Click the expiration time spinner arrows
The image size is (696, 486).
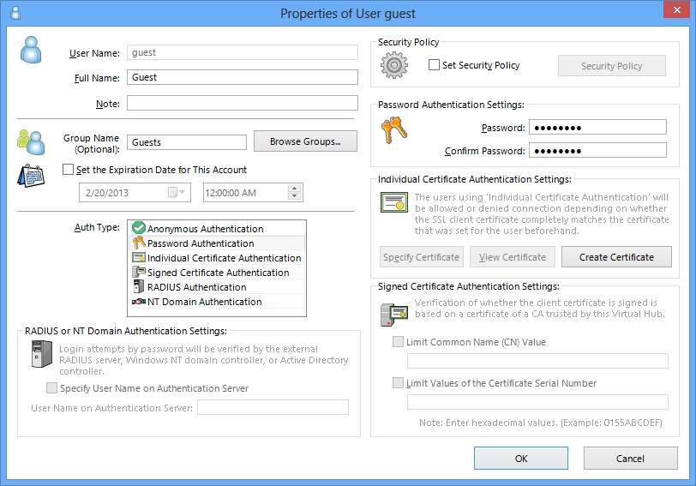pos(296,192)
